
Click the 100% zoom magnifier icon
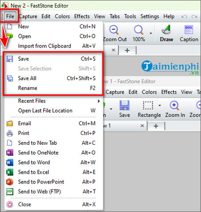pos(139,30)
